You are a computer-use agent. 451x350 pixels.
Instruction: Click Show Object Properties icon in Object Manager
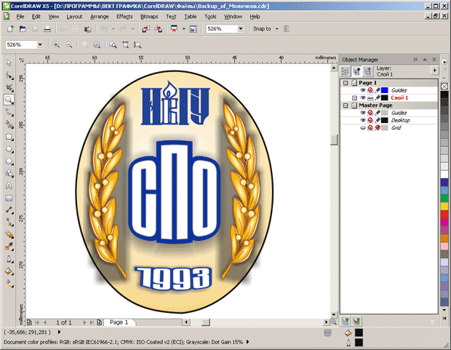(x=346, y=71)
